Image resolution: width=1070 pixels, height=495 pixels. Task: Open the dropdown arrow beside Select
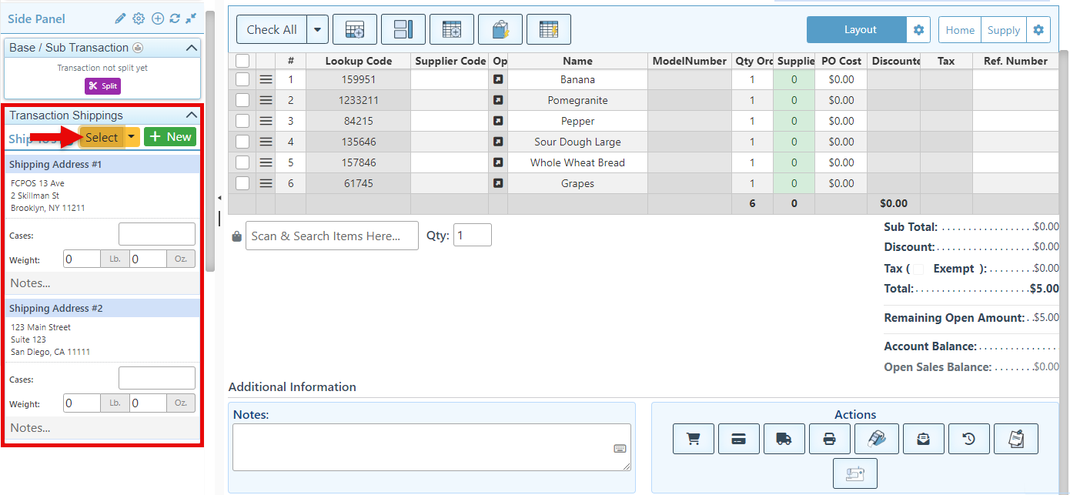pyautogui.click(x=132, y=137)
